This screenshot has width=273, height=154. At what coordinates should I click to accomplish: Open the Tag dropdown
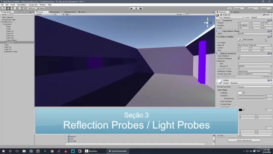point(233,18)
